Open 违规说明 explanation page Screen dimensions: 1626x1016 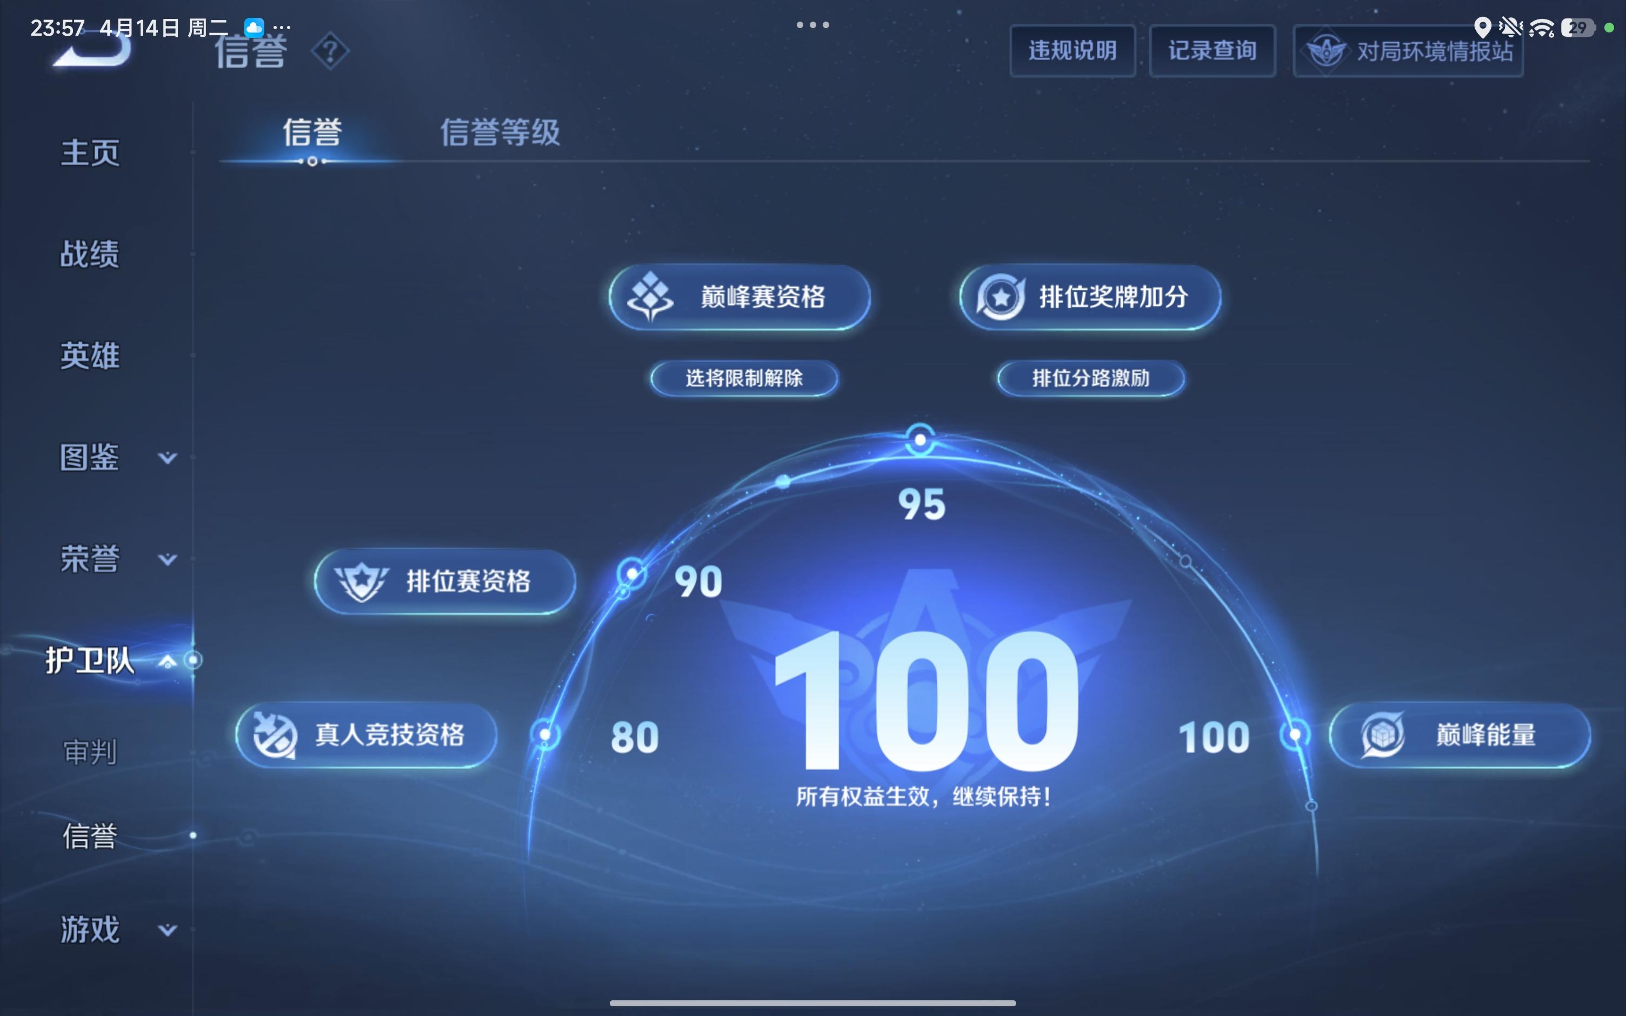point(1072,50)
